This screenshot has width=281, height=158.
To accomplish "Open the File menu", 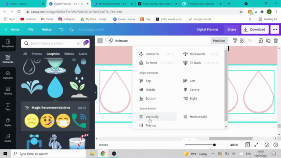I will 31,29.
